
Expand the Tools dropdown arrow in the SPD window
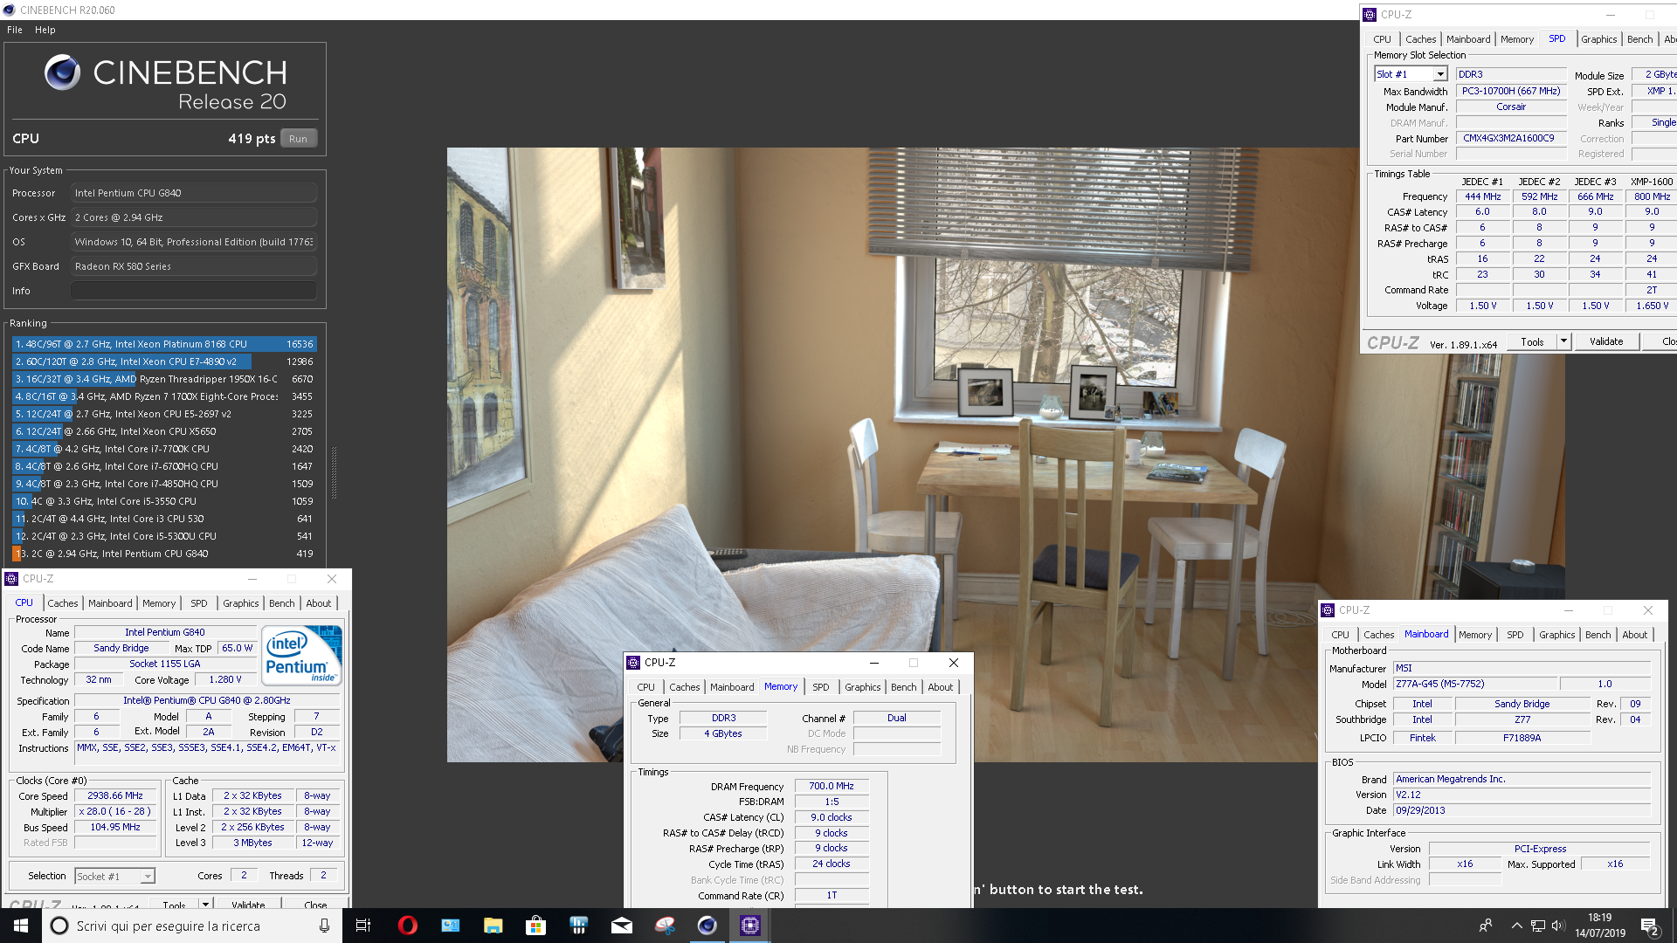[x=1564, y=341]
